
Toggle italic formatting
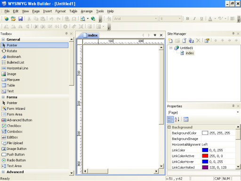(x=194, y=19)
